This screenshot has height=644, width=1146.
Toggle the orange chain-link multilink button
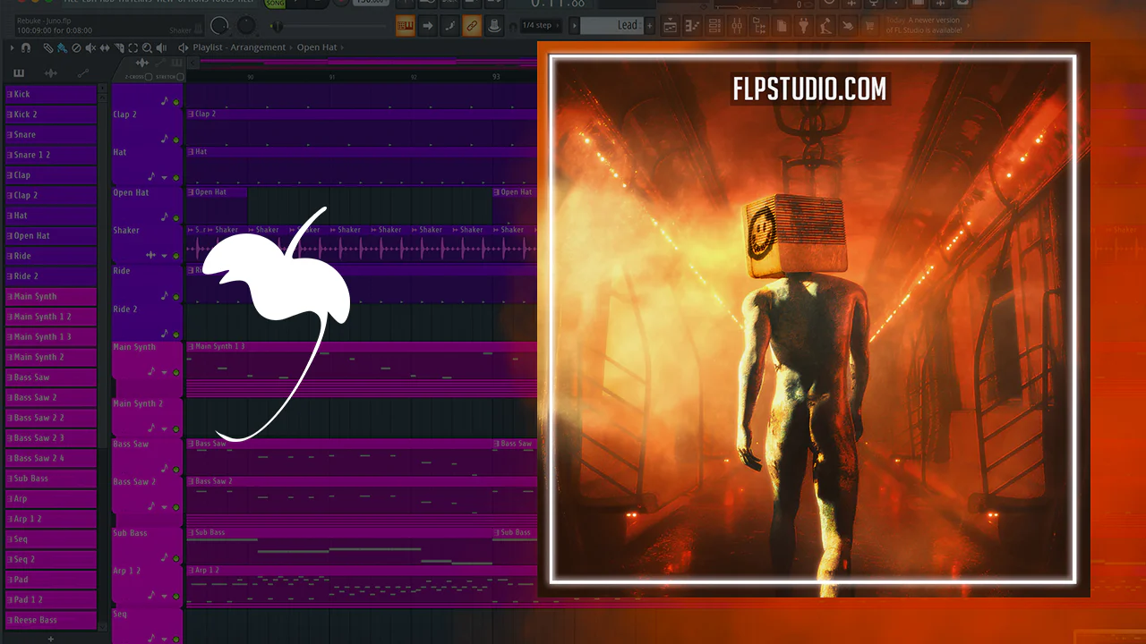tap(472, 25)
